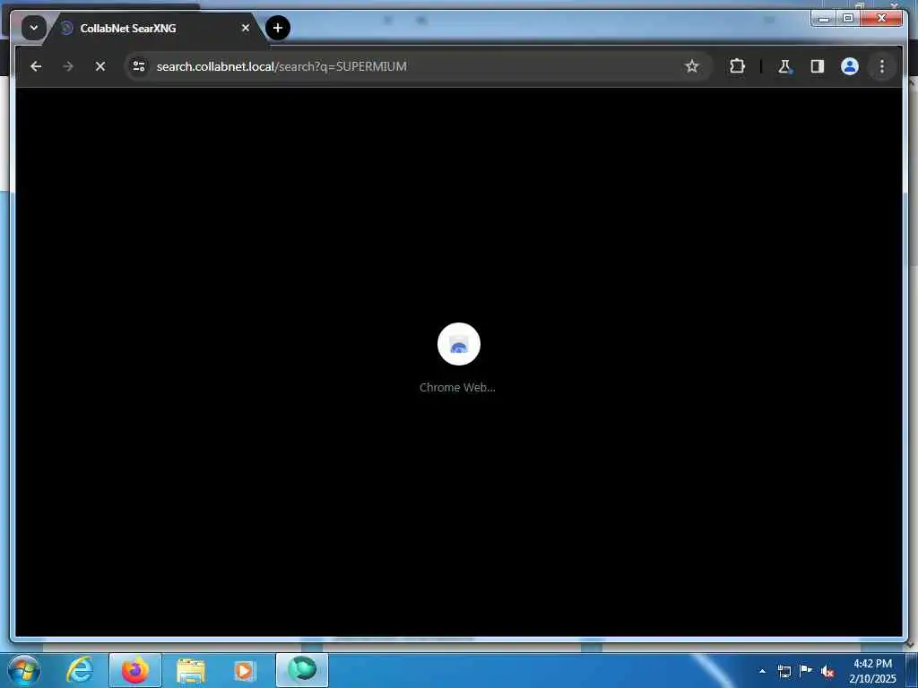918x688 pixels.
Task: Close the CollabNet SearXNG tab
Action: point(246,28)
